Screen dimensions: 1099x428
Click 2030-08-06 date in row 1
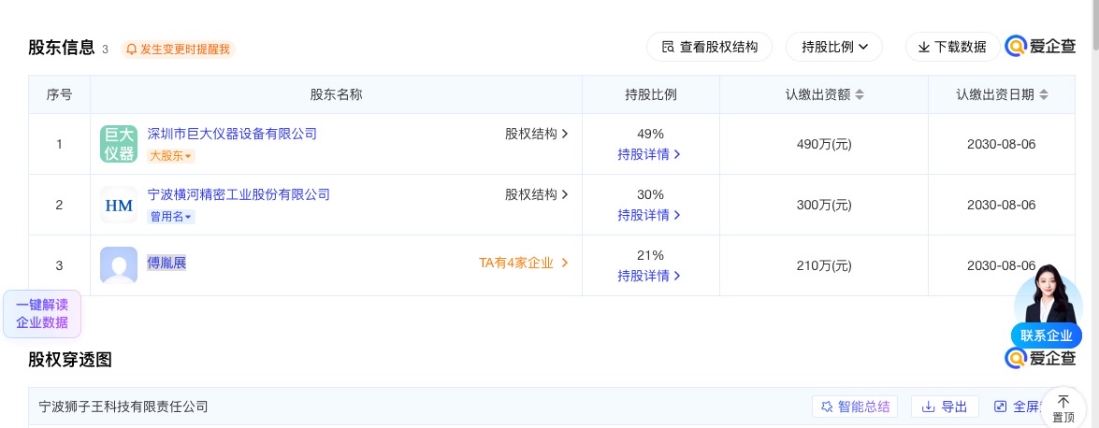[x=1001, y=144]
